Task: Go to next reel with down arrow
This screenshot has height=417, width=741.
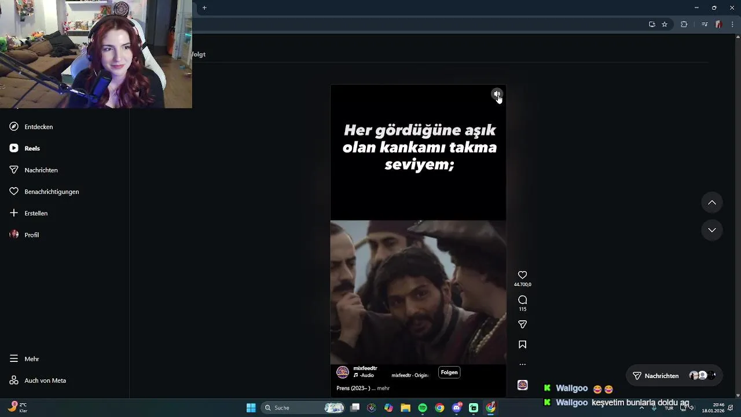Action: [x=712, y=230]
